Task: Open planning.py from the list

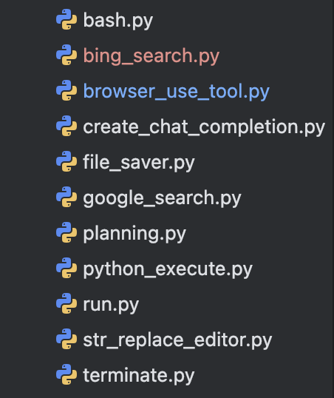Action: click(134, 234)
